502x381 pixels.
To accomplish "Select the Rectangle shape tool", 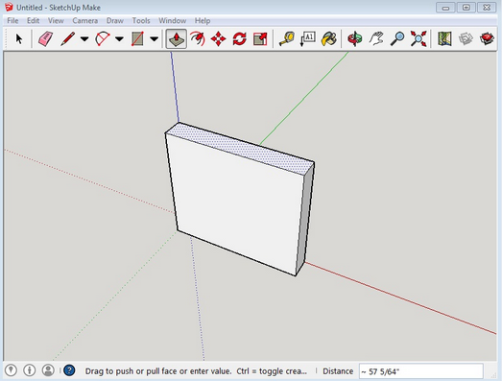I will 137,39.
